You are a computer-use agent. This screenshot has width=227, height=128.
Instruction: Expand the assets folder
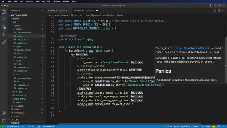[x=16, y=18]
